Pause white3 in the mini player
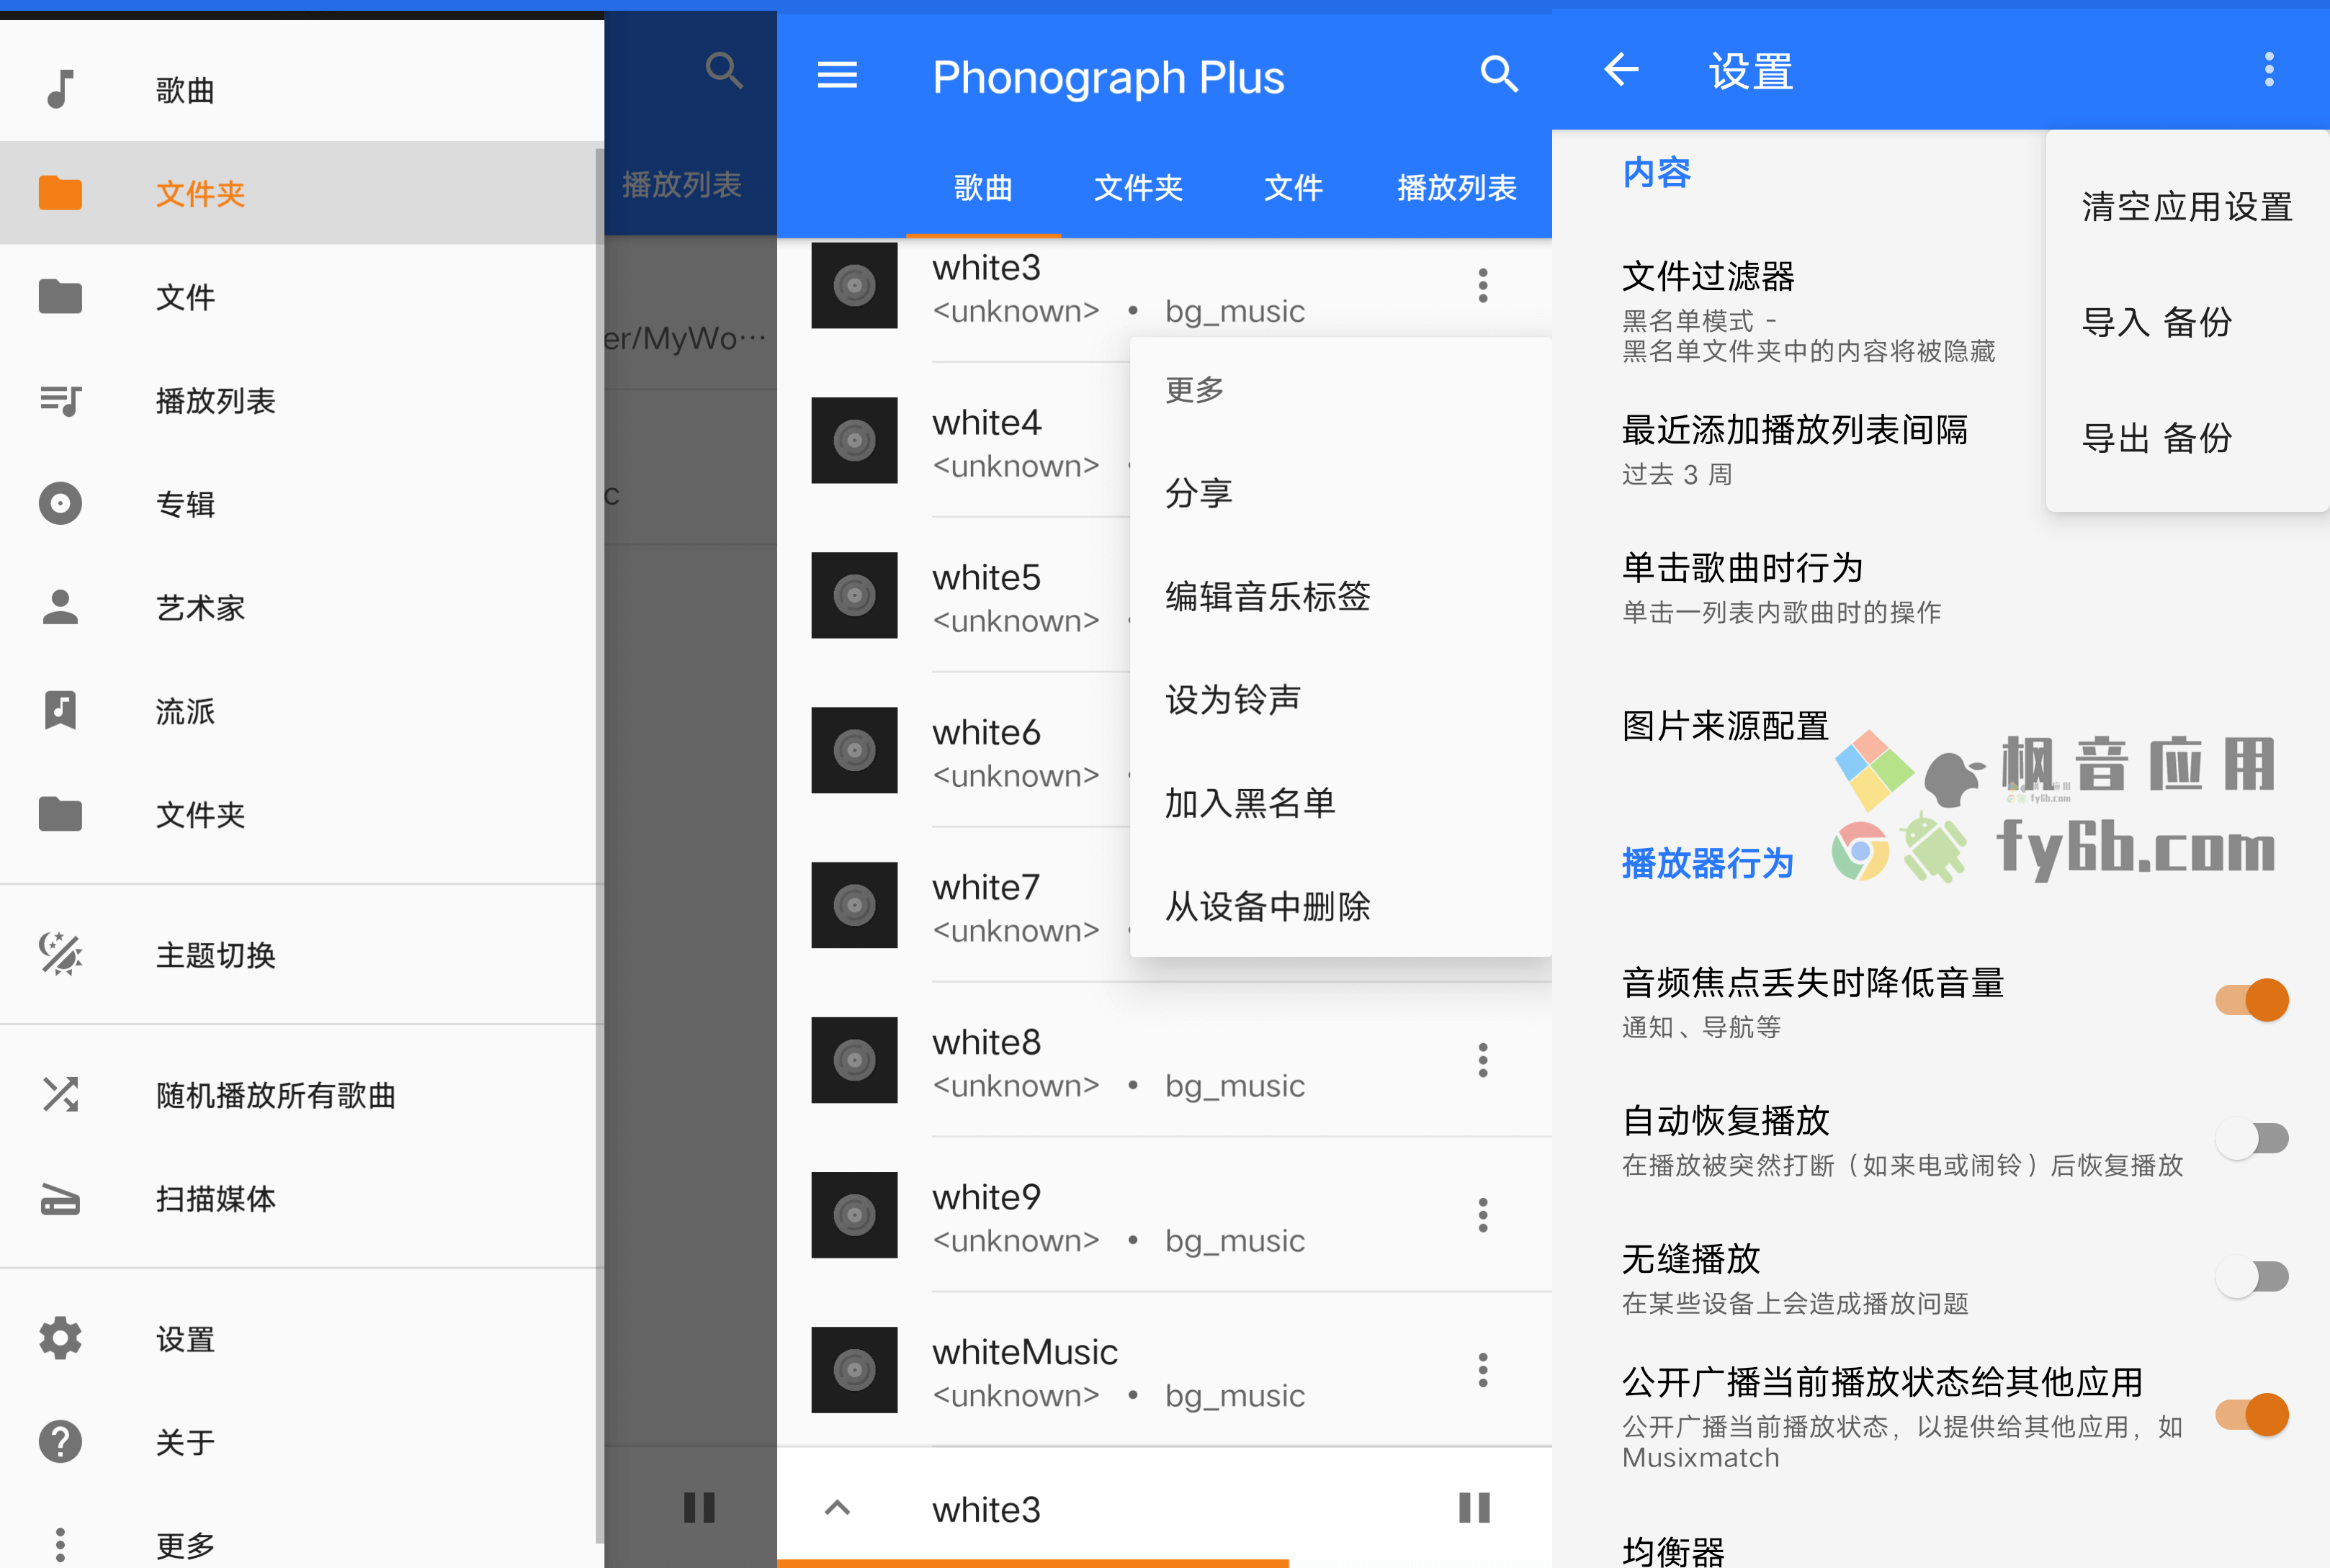The height and width of the screenshot is (1568, 2330). (x=1474, y=1508)
